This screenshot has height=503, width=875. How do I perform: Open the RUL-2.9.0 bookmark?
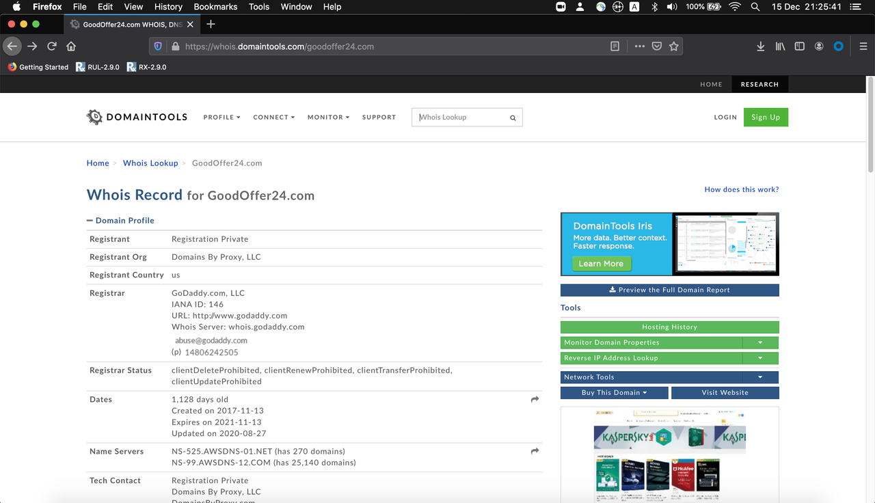98,67
